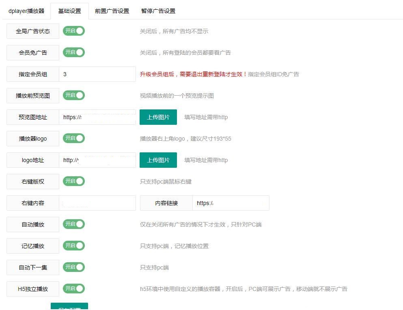Toggle the 记忆播放 memory playback switch
The width and height of the screenshot is (403, 310).
pos(73,246)
